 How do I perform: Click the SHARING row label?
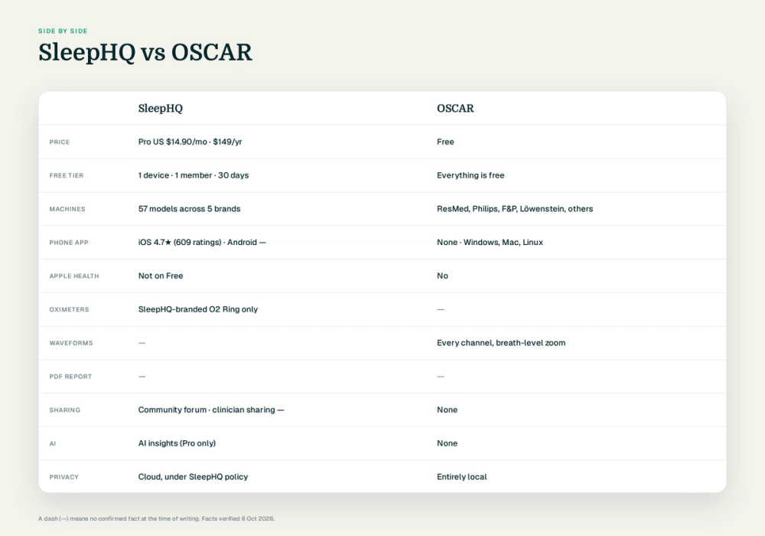pyautogui.click(x=65, y=410)
